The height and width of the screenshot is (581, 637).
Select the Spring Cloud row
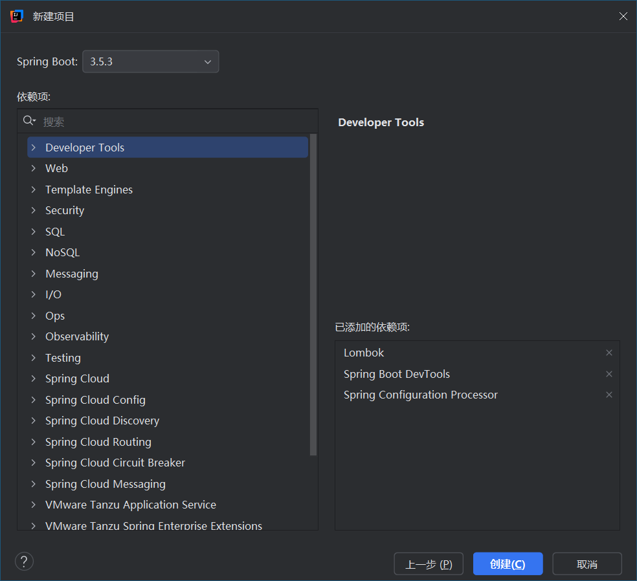(168, 378)
